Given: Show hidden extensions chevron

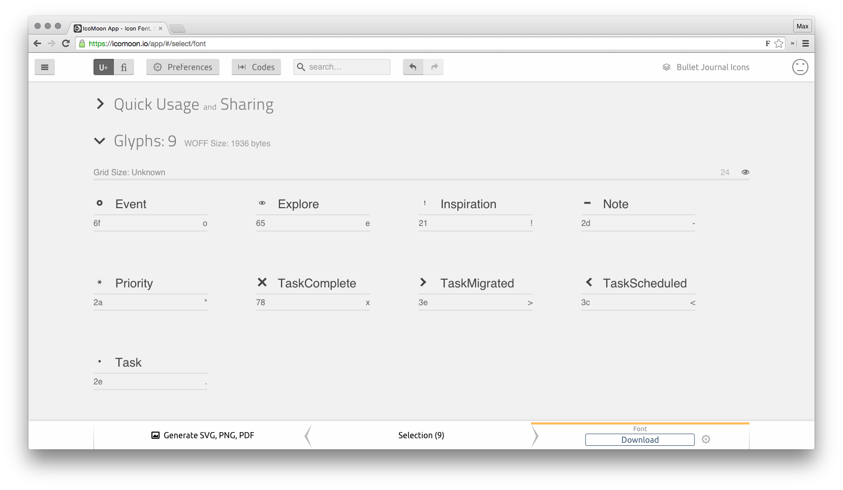Looking at the screenshot, I should (x=793, y=44).
